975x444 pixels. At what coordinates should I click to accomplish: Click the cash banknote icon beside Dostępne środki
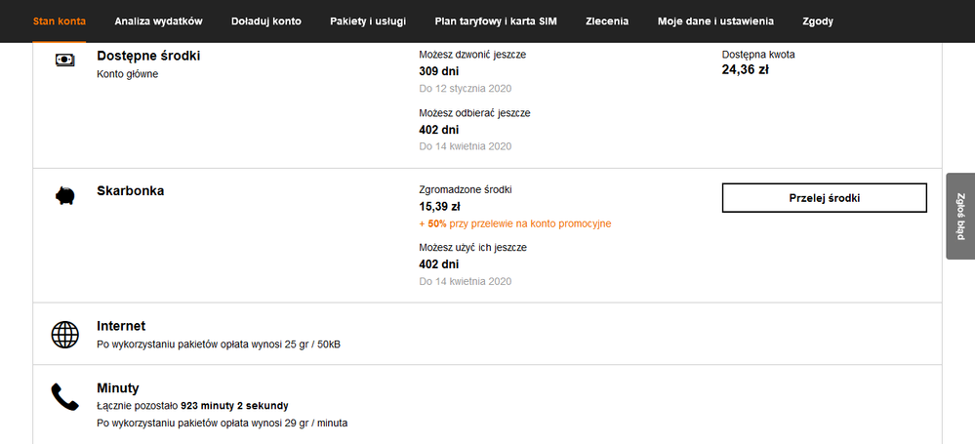click(64, 60)
